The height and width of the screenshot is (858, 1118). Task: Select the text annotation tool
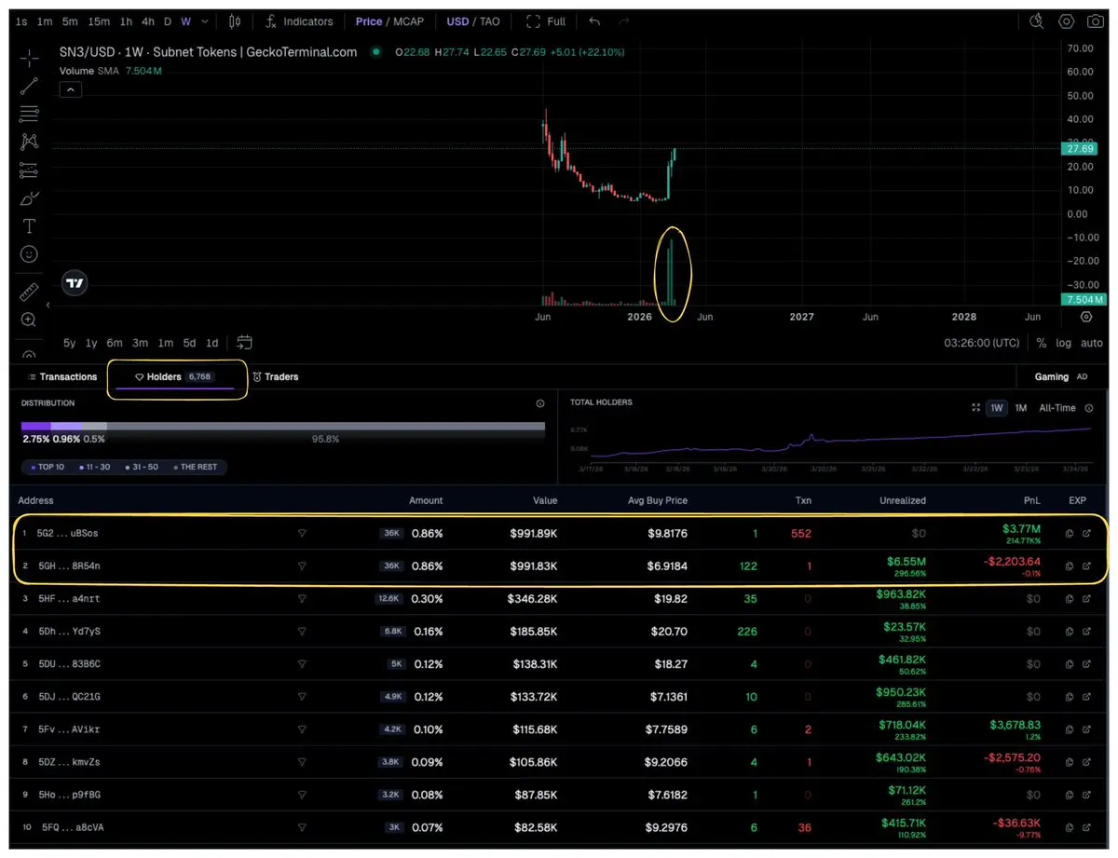[x=29, y=226]
